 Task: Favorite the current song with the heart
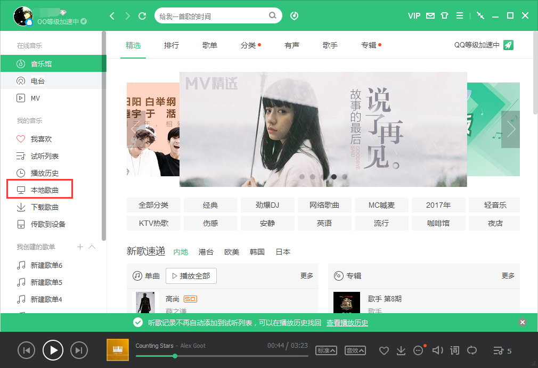coord(384,350)
